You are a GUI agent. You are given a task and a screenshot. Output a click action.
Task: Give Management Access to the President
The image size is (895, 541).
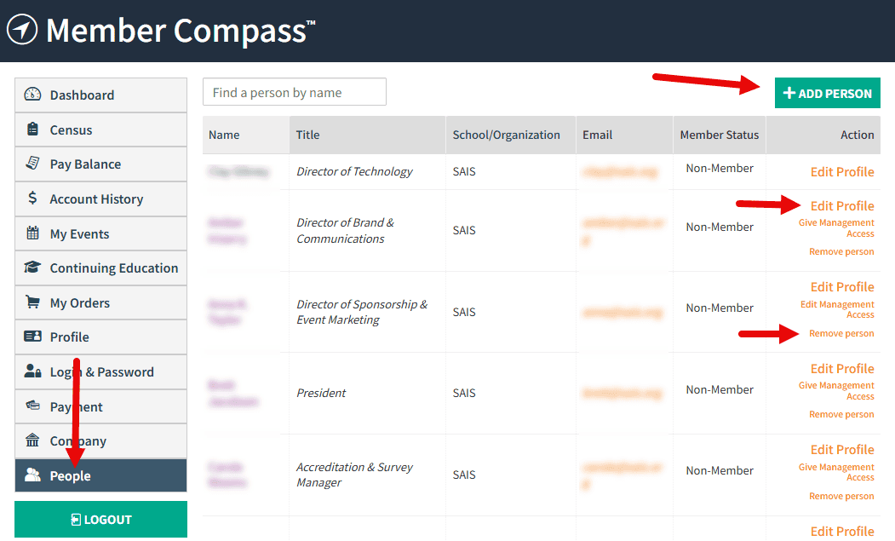tap(836, 391)
